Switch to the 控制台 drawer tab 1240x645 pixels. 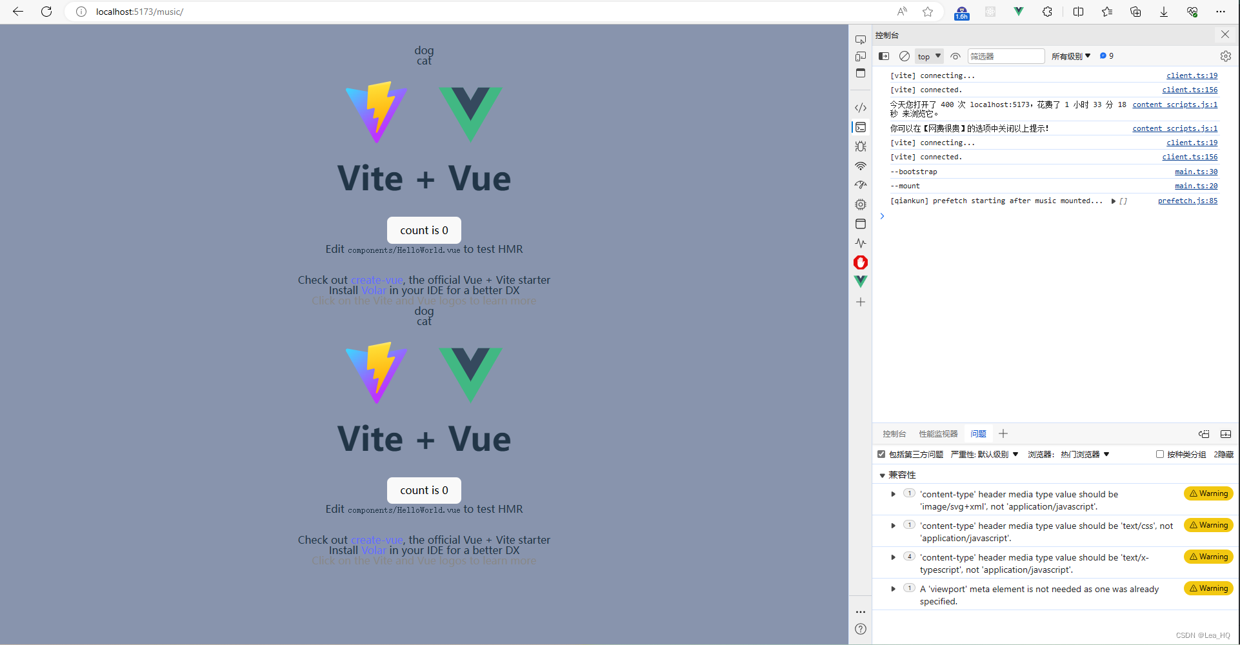pyautogui.click(x=894, y=434)
